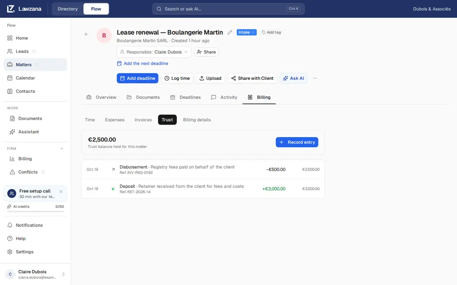The width and height of the screenshot is (457, 285).
Task: Open Home from the sidebar
Action: pos(35,38)
